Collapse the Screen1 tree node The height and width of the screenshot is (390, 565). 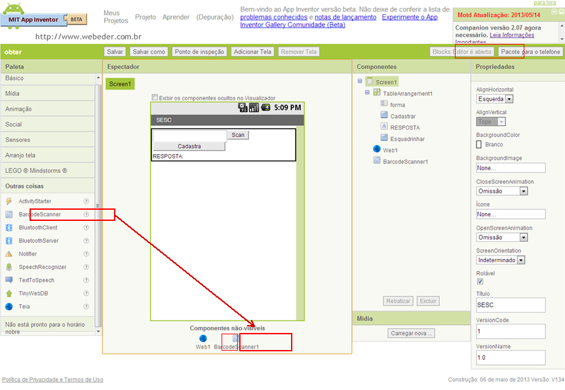coord(360,81)
